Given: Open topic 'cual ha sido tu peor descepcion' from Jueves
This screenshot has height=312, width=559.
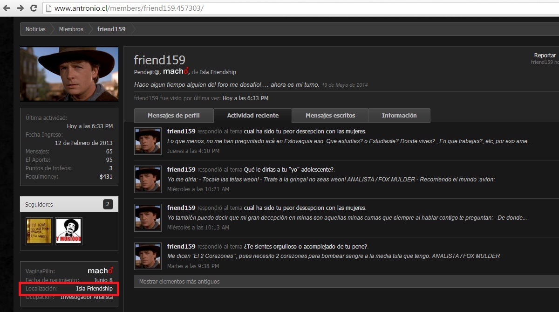Looking at the screenshot, I should coord(305,131).
